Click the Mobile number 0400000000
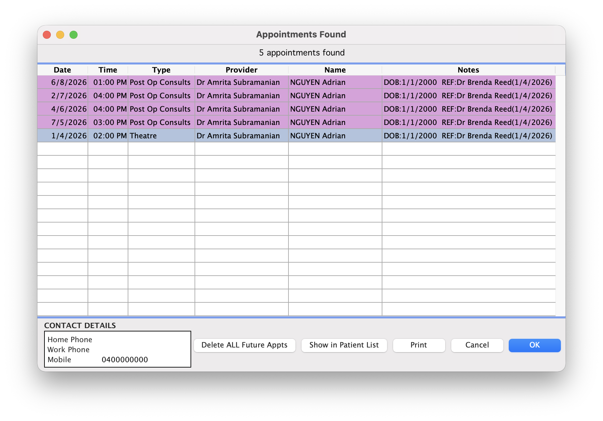This screenshot has width=603, height=421. [125, 360]
